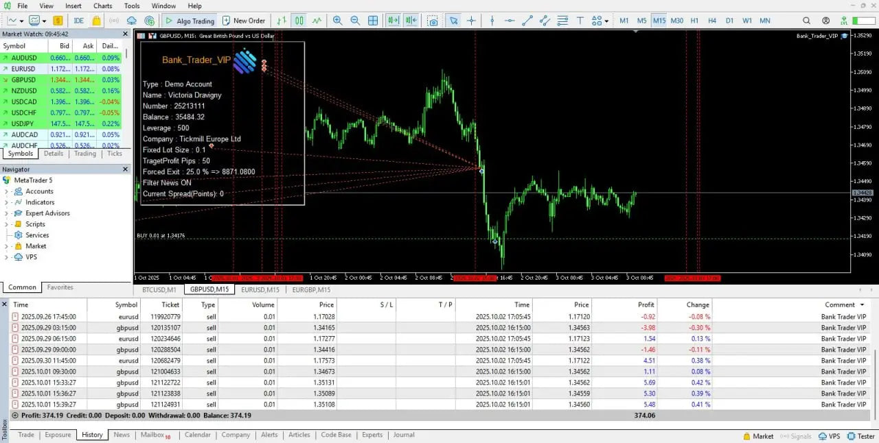The image size is (879, 443).
Task: Click the LVL level indicator icon
Action: pyautogui.click(x=845, y=21)
